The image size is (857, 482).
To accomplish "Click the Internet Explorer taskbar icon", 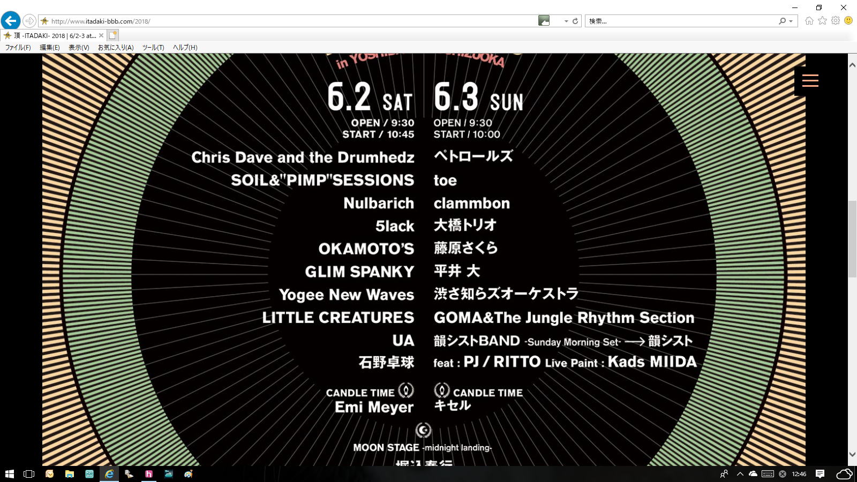I will pyautogui.click(x=109, y=474).
